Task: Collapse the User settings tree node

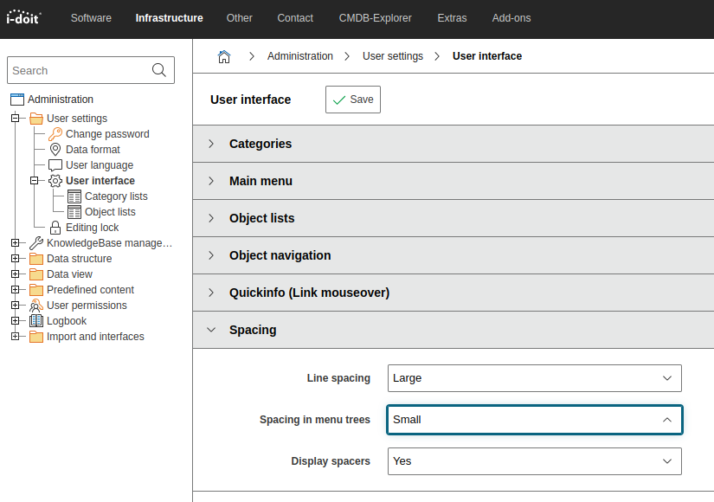Action: 15,119
